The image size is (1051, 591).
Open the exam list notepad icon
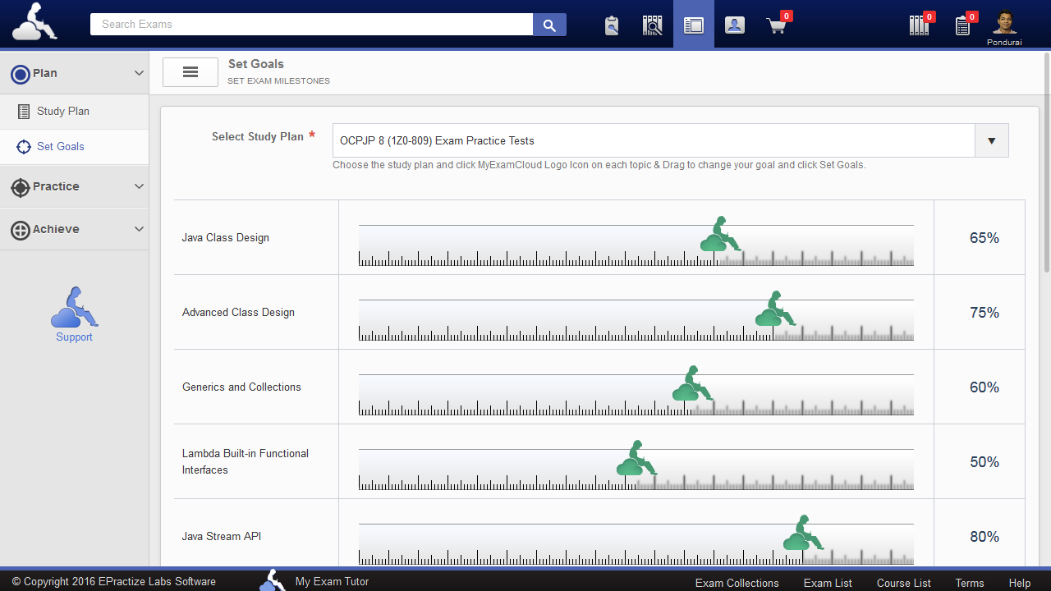[x=962, y=25]
